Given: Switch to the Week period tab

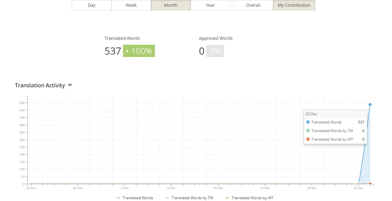Looking at the screenshot, I should [131, 5].
